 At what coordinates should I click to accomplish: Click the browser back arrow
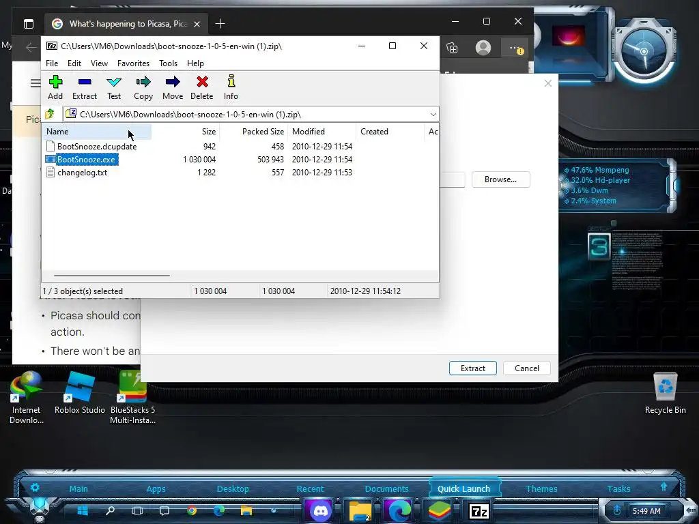tap(31, 47)
